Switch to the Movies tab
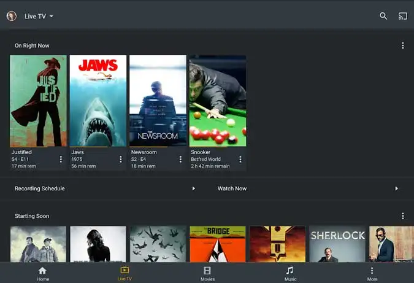This screenshot has height=283, width=414. pos(207,274)
